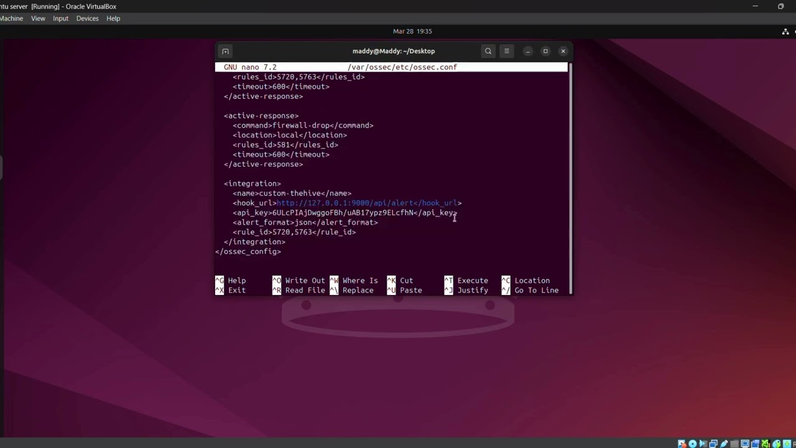Click the closing </integration> tag line
This screenshot has width=796, height=448.
point(255,242)
